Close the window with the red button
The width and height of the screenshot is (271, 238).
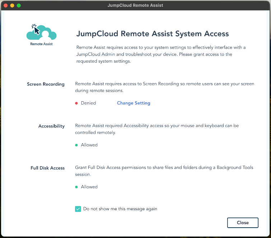[5, 5]
